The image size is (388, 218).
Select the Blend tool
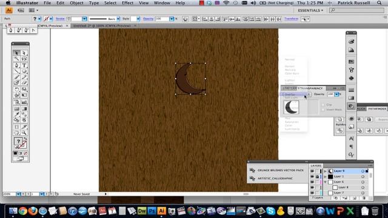(24, 114)
